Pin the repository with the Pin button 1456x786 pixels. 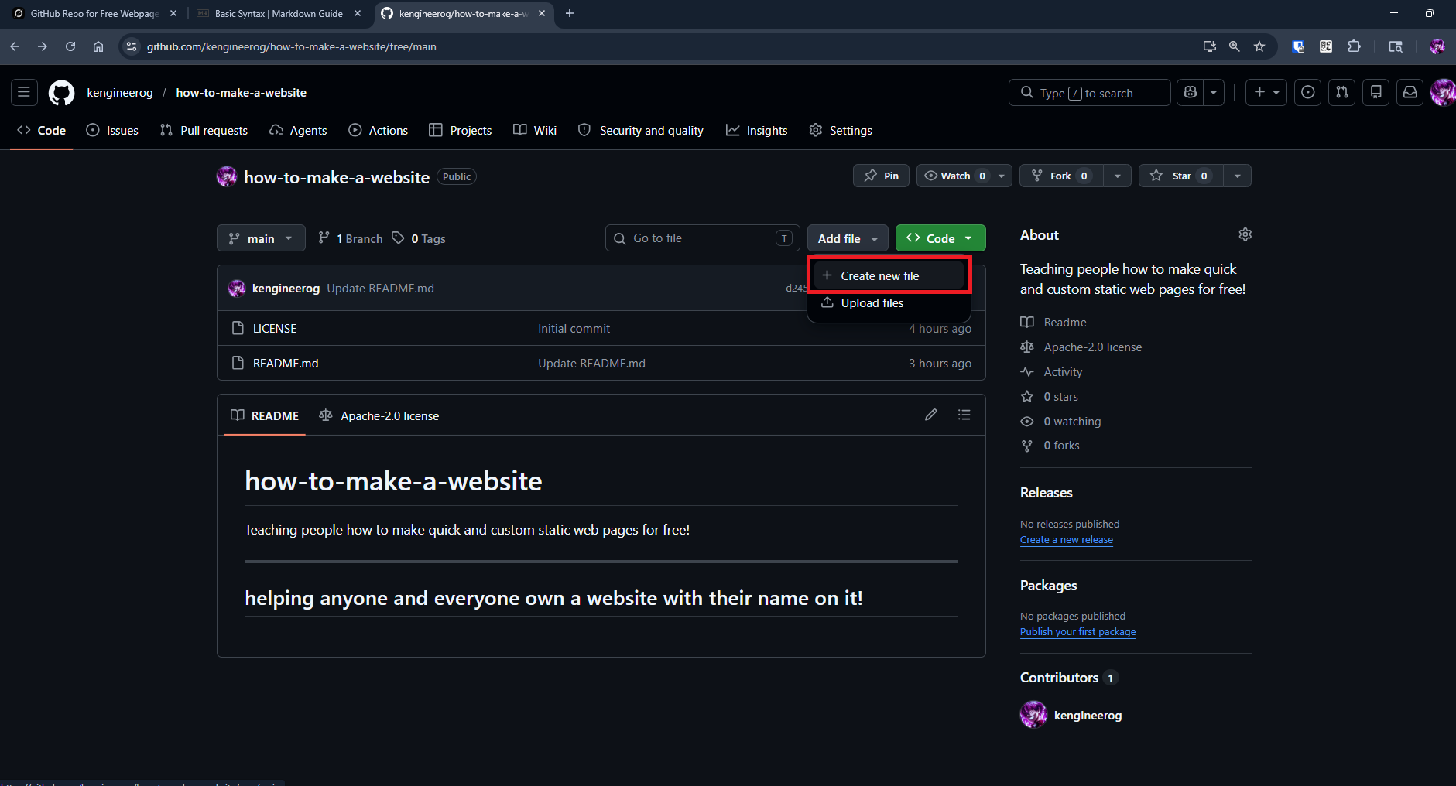881,176
